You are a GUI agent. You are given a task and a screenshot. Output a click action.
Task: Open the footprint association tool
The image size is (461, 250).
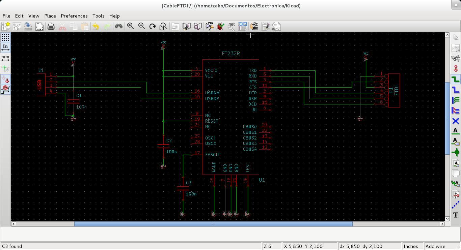click(254, 26)
